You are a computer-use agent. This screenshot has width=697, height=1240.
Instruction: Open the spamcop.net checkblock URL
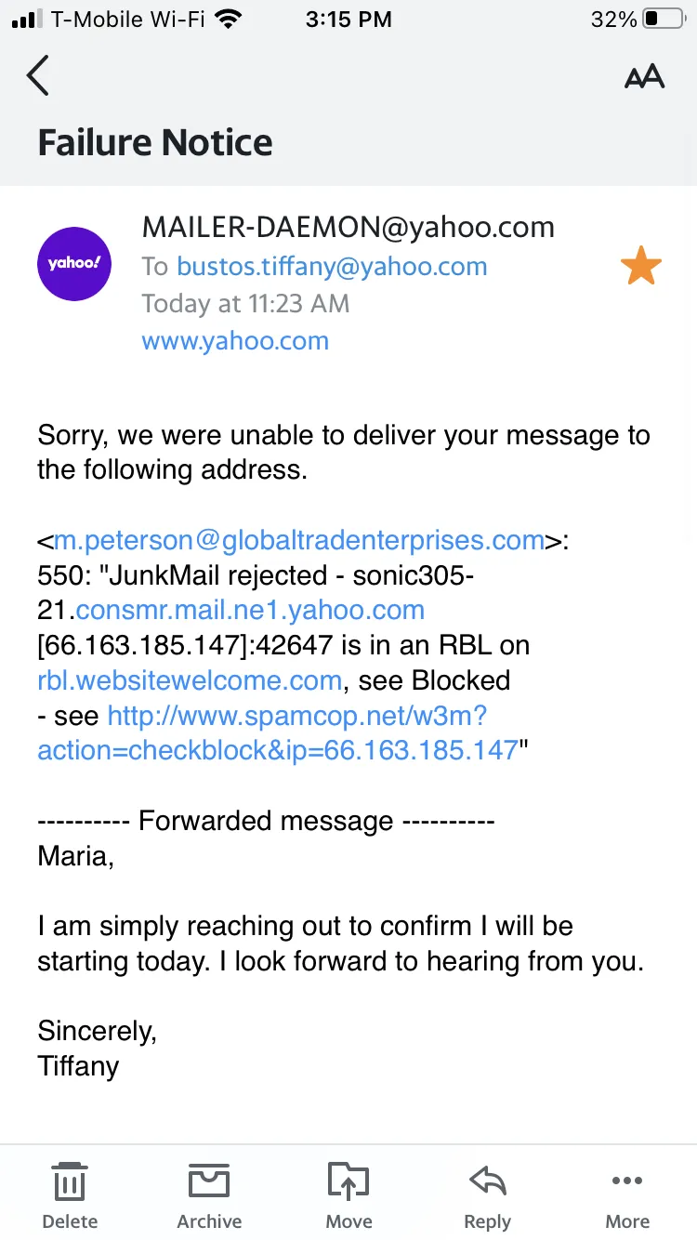pos(277,732)
